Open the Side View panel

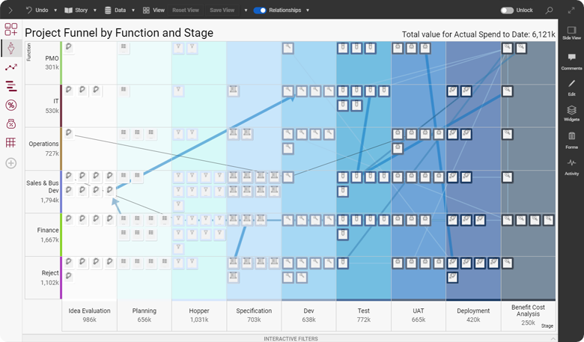(571, 31)
